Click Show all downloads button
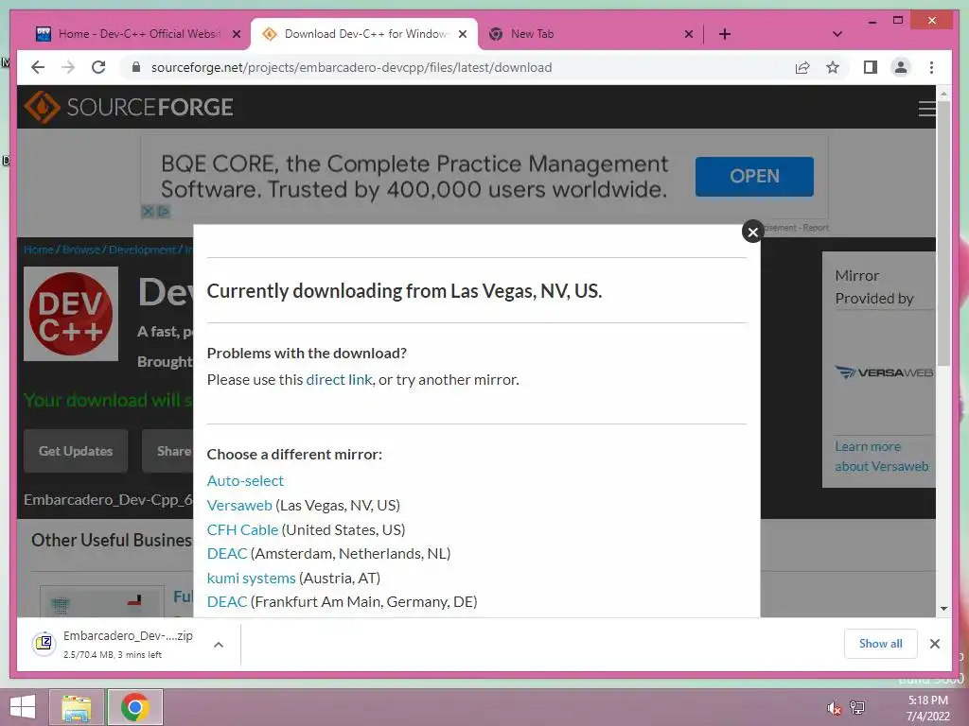The width and height of the screenshot is (969, 726). tap(881, 644)
